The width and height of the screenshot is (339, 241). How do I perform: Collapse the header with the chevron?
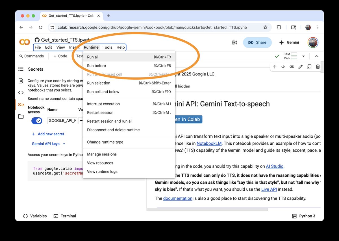(x=317, y=56)
